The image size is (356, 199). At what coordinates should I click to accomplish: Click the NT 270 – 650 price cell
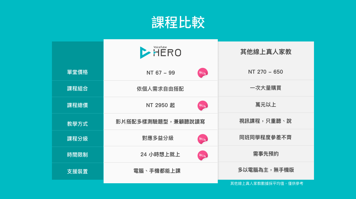pos(266,72)
